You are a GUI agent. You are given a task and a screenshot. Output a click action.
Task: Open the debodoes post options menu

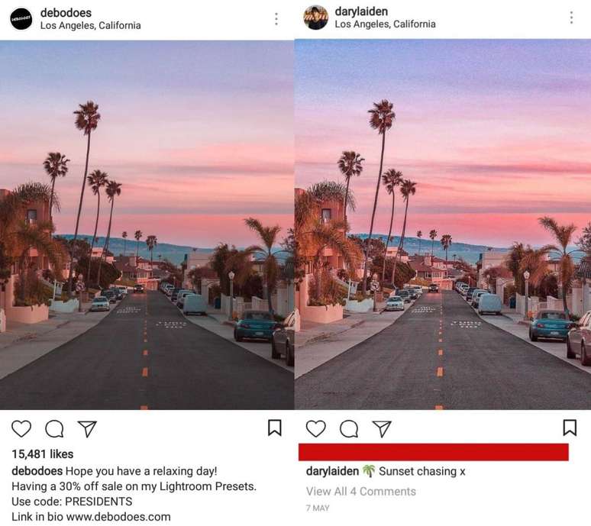[x=276, y=18]
